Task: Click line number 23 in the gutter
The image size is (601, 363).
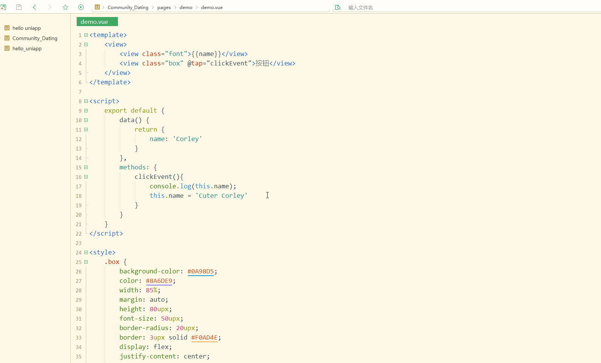Action: tap(78, 243)
